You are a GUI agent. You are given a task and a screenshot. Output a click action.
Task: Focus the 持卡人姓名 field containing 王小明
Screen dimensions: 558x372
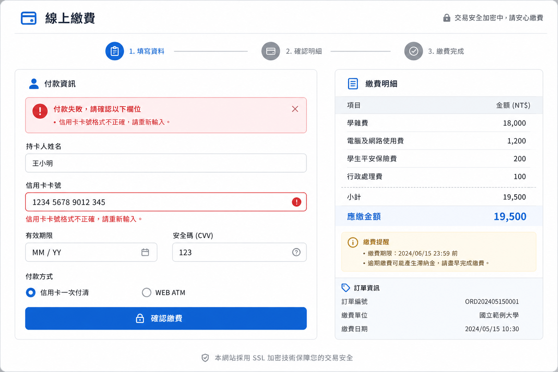click(166, 163)
